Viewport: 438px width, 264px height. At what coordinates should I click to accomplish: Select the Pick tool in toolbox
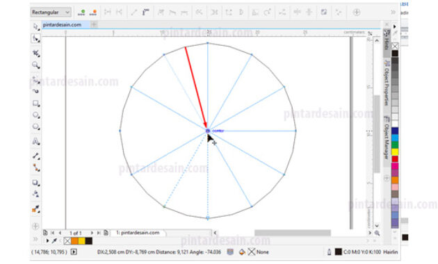click(35, 27)
